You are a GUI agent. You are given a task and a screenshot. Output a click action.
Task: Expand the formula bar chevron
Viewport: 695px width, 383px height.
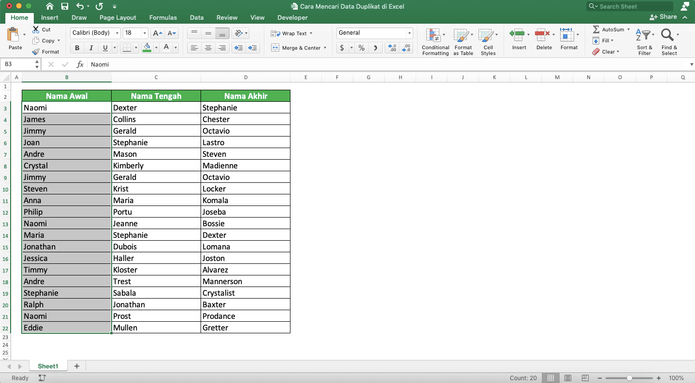(691, 64)
